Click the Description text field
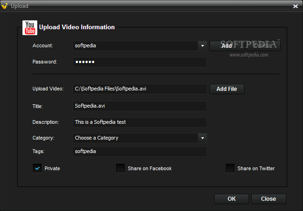Image resolution: width=303 pixels, height=211 pixels. tap(140, 122)
